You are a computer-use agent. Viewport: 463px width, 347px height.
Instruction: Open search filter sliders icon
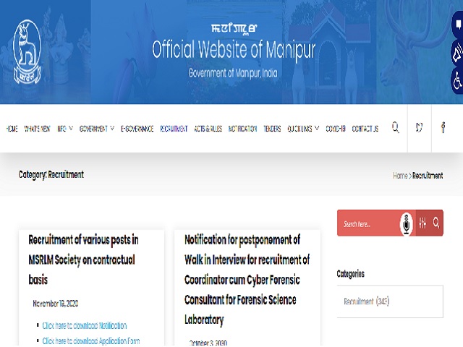(422, 223)
